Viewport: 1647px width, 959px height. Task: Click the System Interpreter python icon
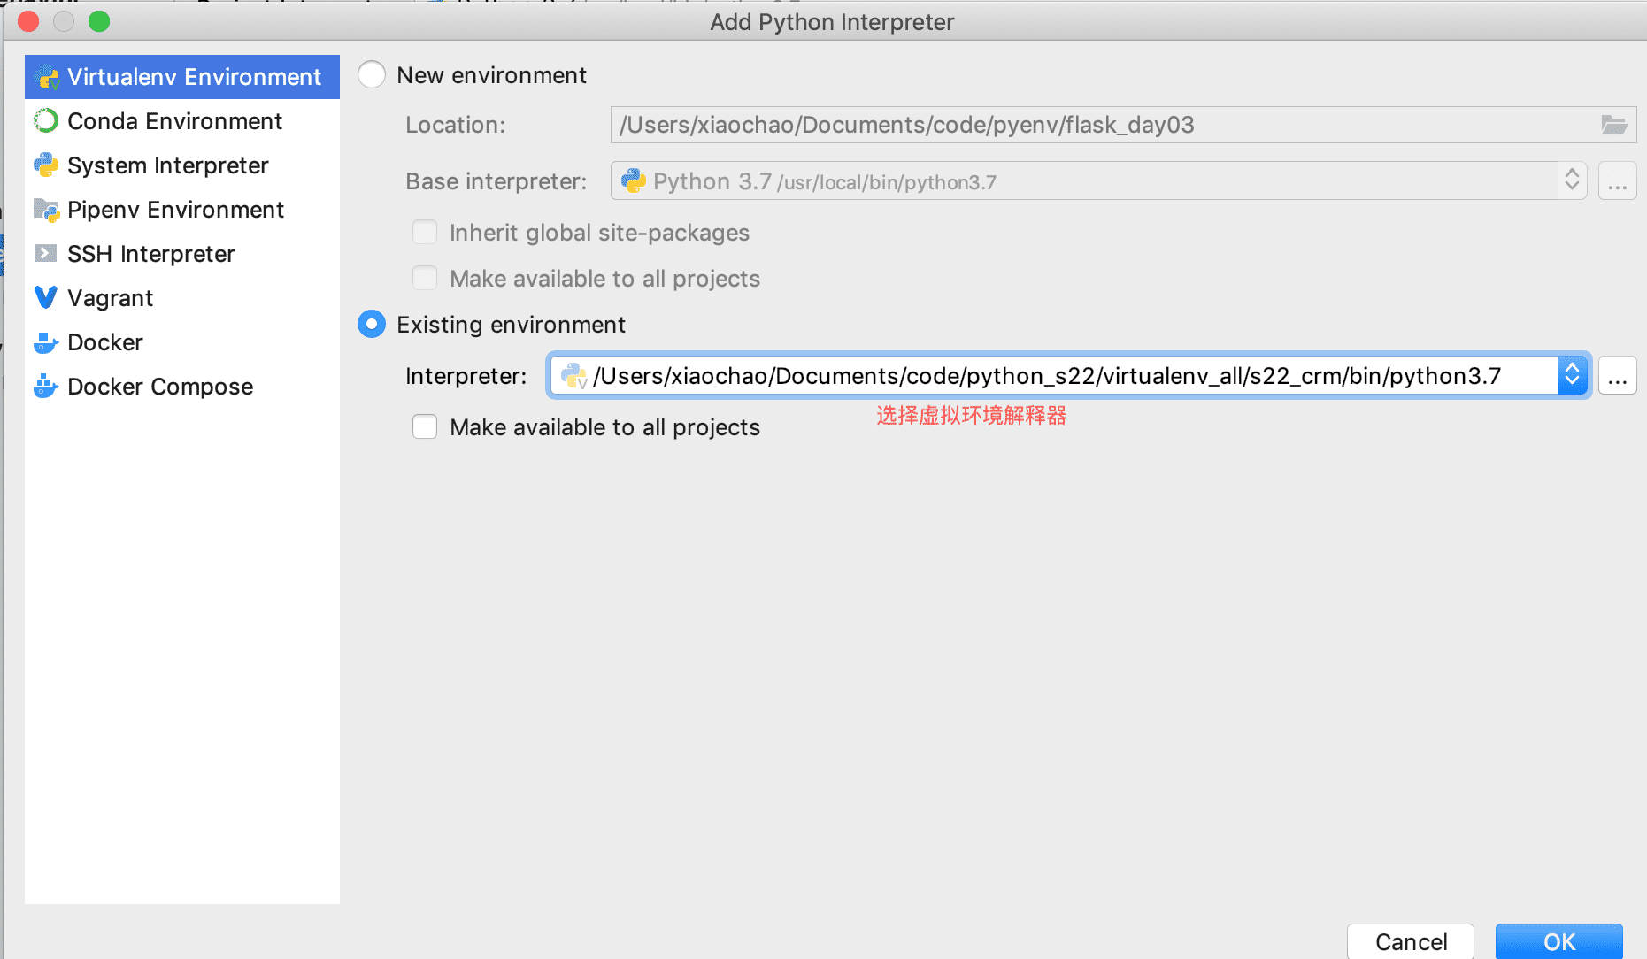(x=46, y=165)
